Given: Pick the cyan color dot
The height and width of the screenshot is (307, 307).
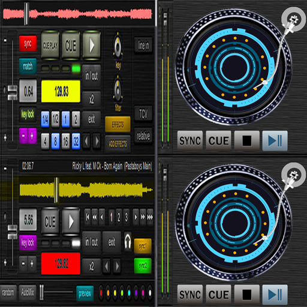Looking at the screenshot, I should pyautogui.click(x=129, y=293).
